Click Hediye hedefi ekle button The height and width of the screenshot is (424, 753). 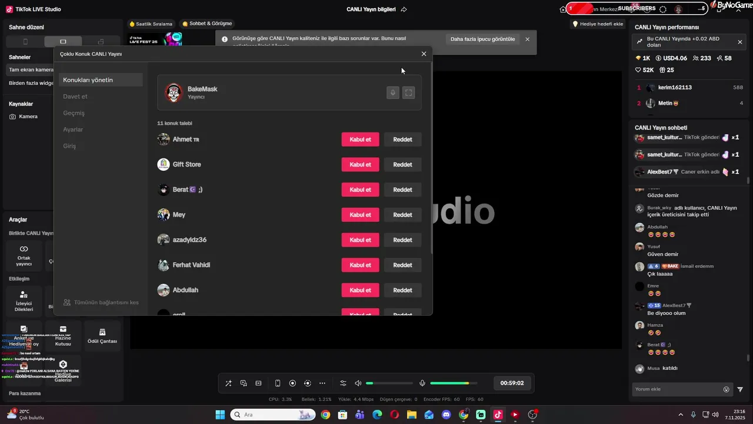coord(598,24)
